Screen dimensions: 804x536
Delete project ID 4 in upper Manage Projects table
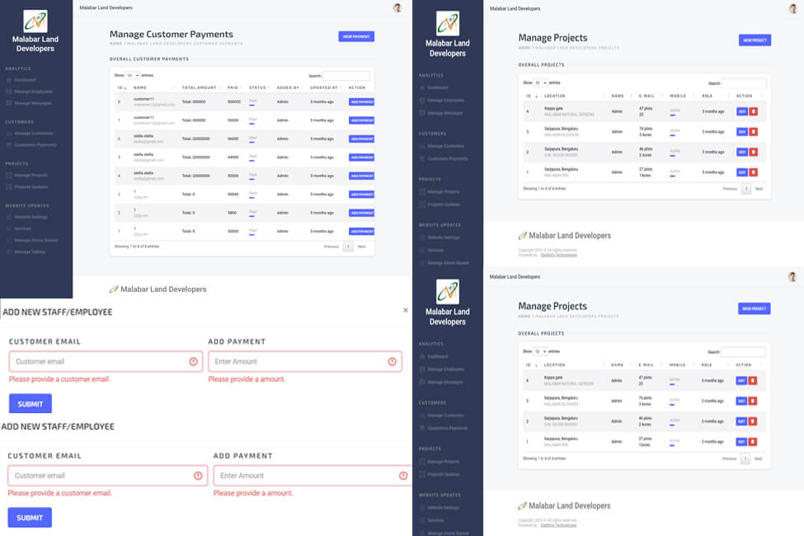753,110
